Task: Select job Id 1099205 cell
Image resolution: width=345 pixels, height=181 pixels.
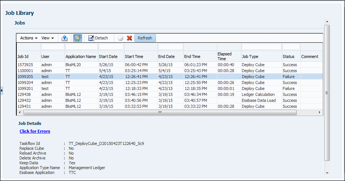Action: coord(29,77)
